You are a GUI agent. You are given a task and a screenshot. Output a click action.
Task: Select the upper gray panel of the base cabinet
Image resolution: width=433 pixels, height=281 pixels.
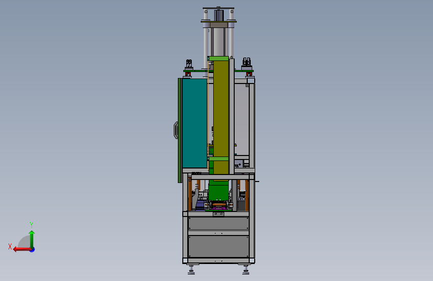pos(219,223)
